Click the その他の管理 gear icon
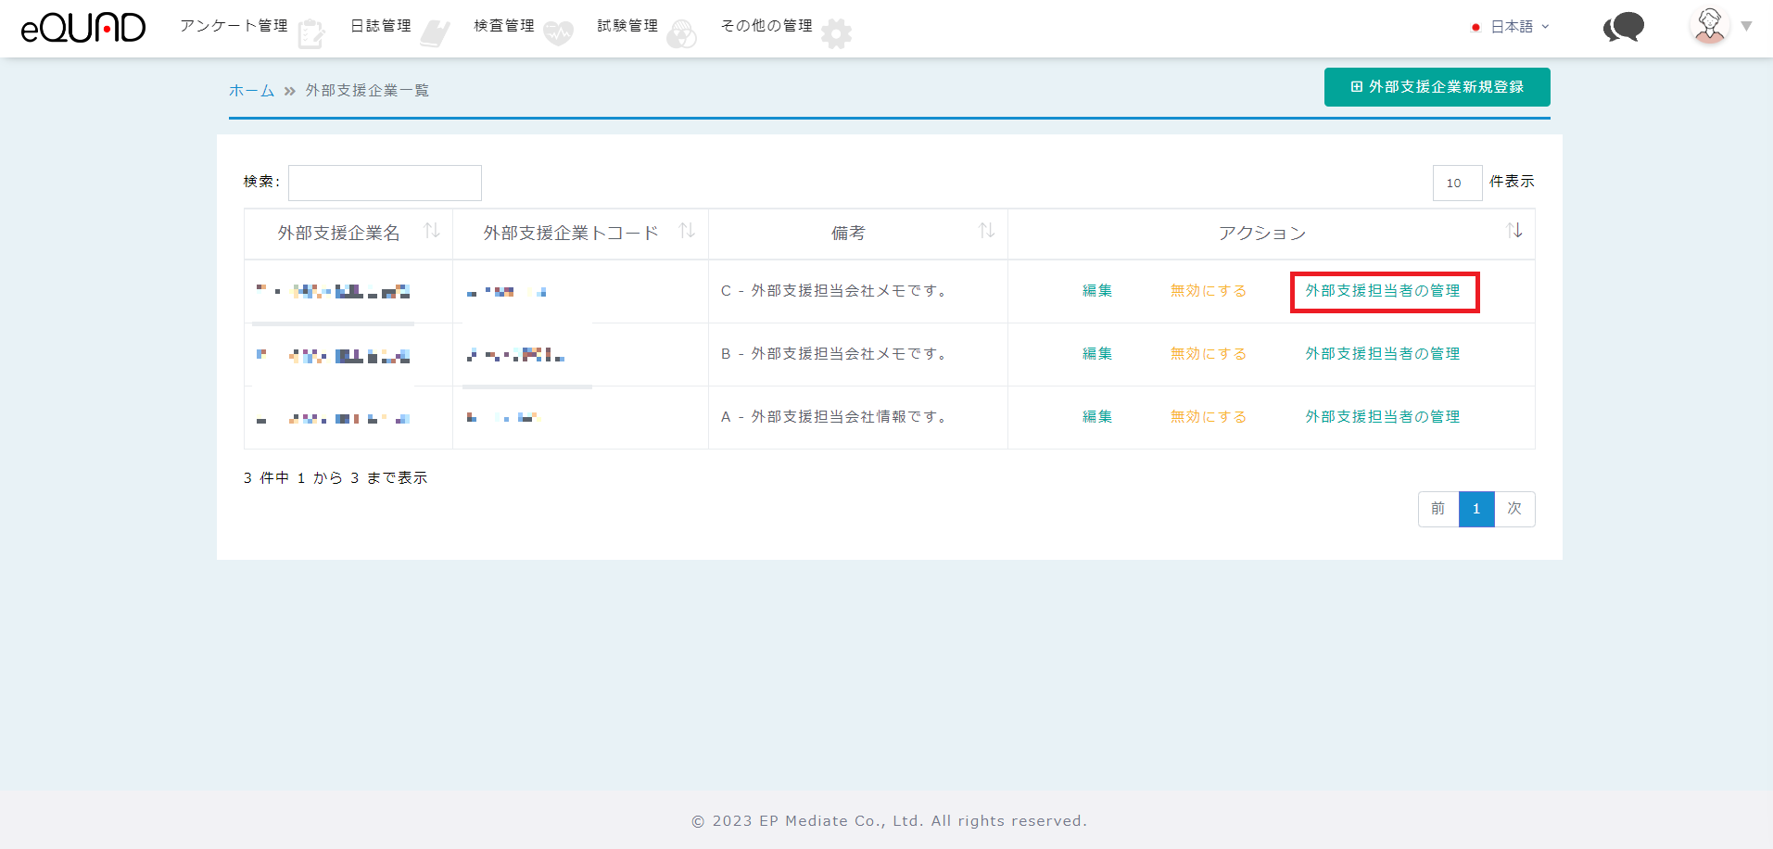This screenshot has width=1773, height=849. (836, 33)
